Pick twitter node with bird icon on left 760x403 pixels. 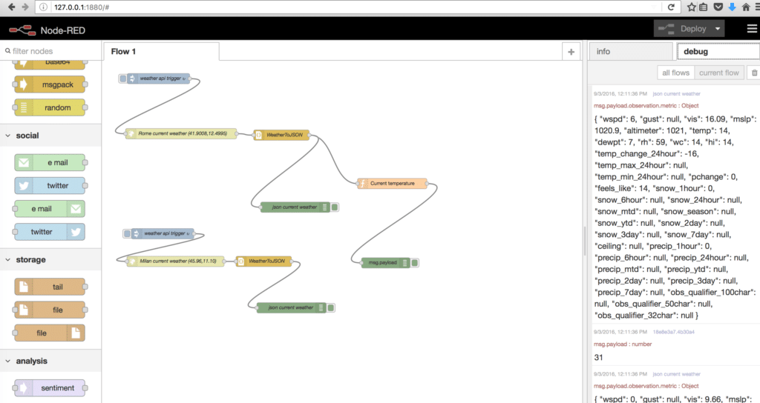[x=50, y=185]
